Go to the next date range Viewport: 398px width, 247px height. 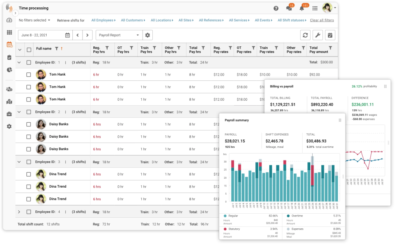[x=87, y=35]
